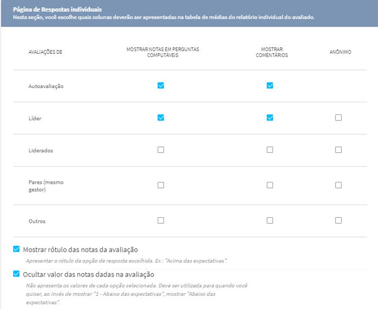Viewport: 378px width, 309px height.
Task: Click the Página de Respostas individuais header
Action: tap(57, 9)
